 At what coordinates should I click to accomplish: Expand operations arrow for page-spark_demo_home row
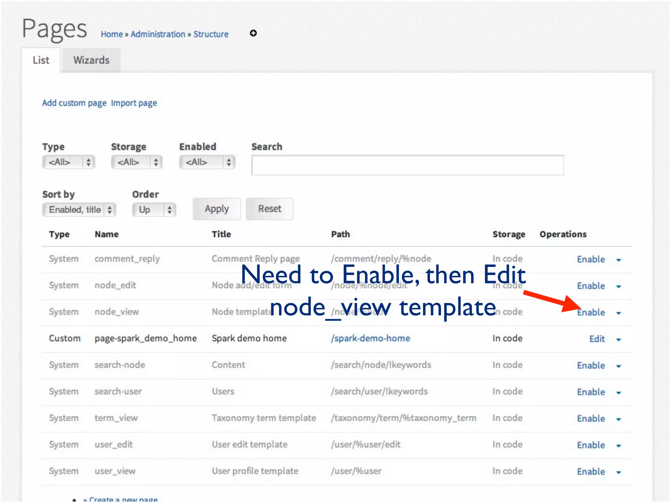619,340
